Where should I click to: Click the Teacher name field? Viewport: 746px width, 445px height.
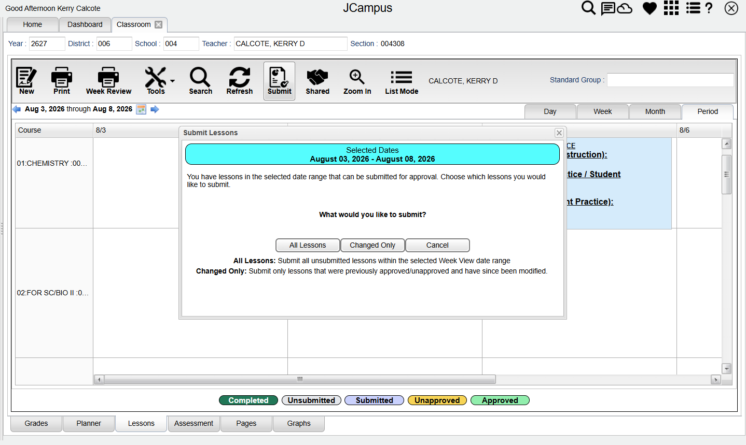coord(291,44)
